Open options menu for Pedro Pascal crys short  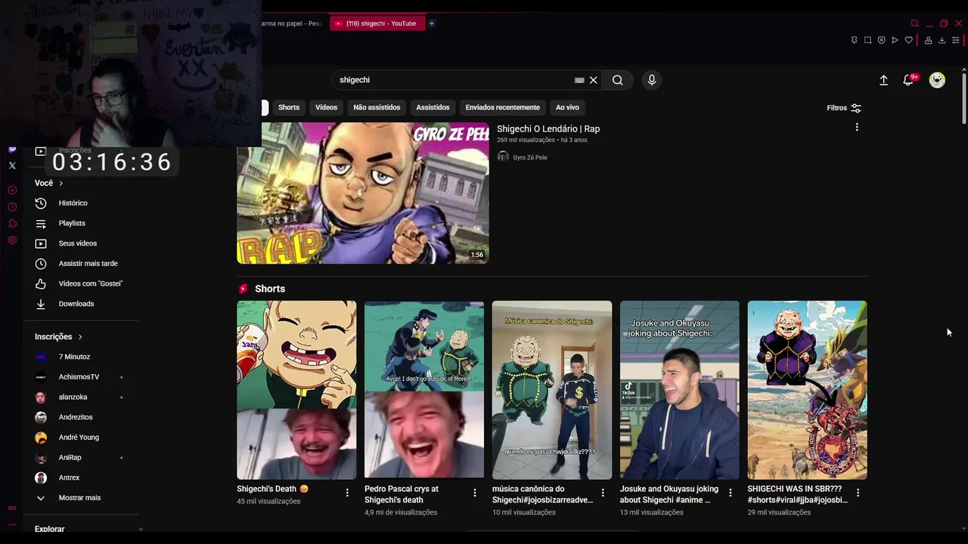[x=475, y=493]
